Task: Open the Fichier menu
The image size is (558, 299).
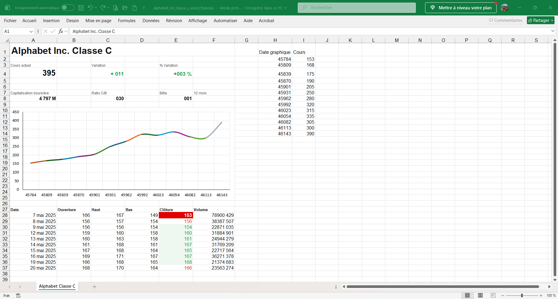Action: pos(10,21)
